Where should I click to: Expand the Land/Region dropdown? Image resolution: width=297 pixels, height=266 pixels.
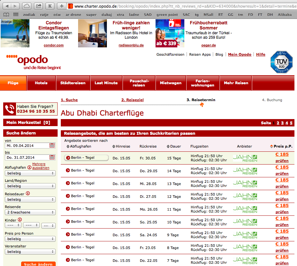[30, 186]
